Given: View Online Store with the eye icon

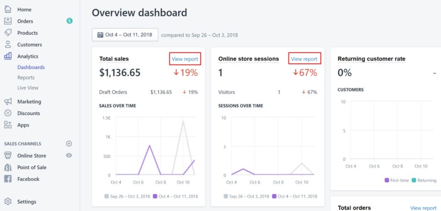Looking at the screenshot, I should (x=69, y=155).
